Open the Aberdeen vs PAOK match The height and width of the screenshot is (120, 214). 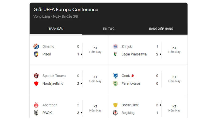[x=69, y=109]
